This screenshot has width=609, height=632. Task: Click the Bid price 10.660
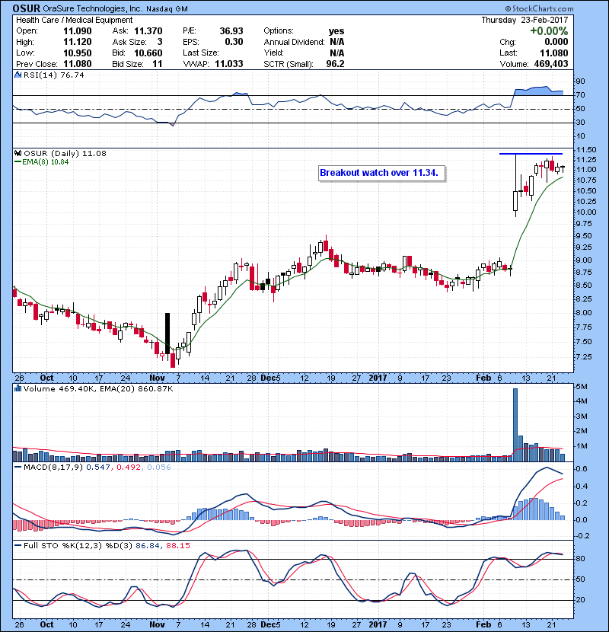point(148,53)
